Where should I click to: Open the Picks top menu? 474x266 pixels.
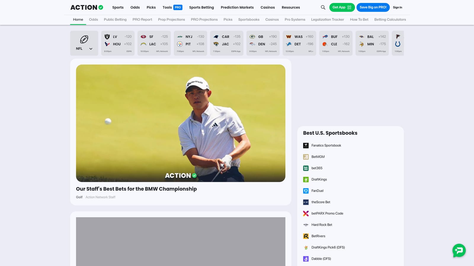(151, 7)
